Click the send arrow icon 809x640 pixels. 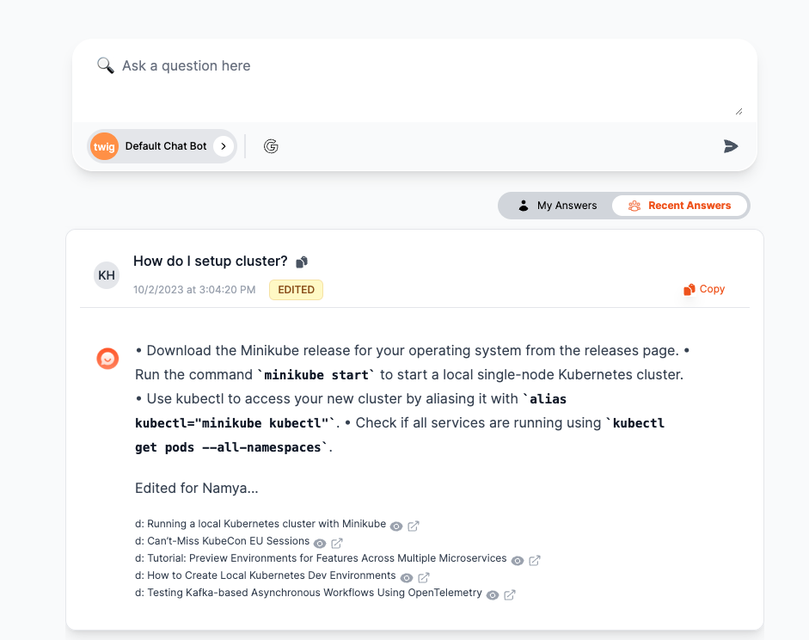(731, 146)
